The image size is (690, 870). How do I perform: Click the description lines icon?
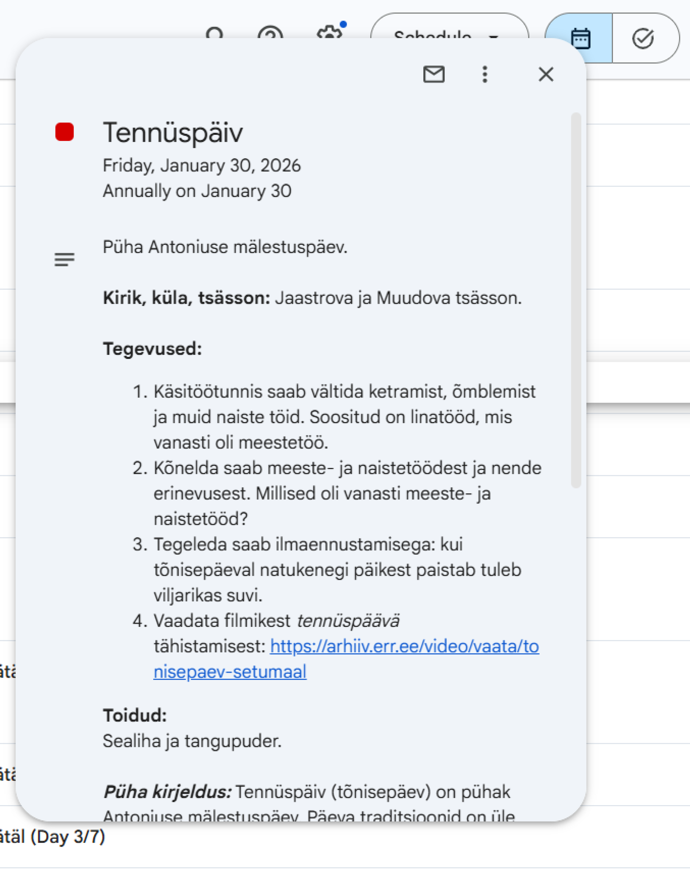point(65,259)
